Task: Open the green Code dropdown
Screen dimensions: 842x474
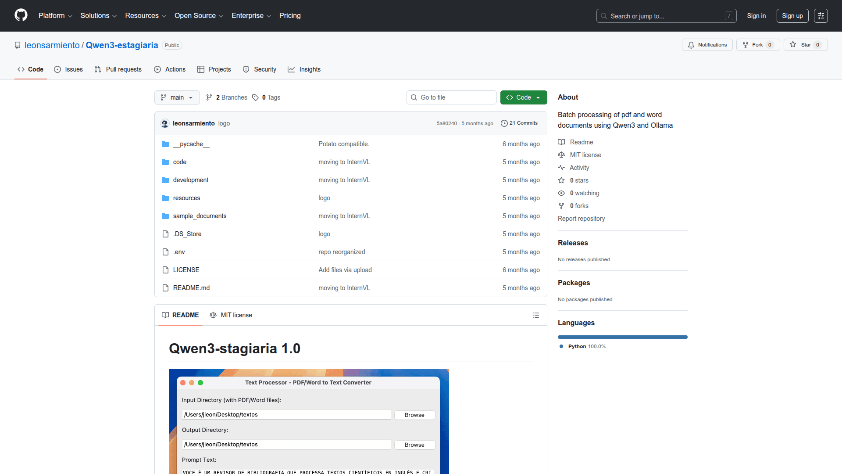Action: tap(523, 97)
